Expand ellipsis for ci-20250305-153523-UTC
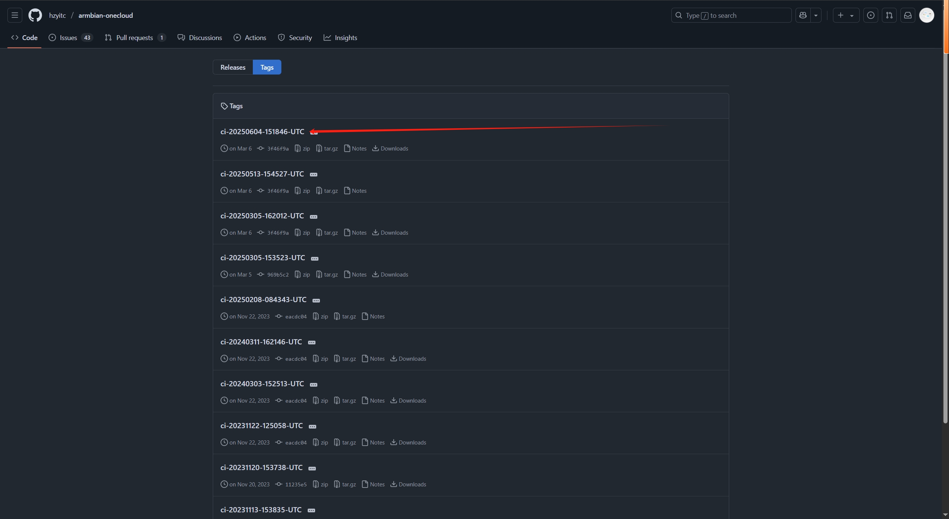The image size is (949, 519). [315, 258]
